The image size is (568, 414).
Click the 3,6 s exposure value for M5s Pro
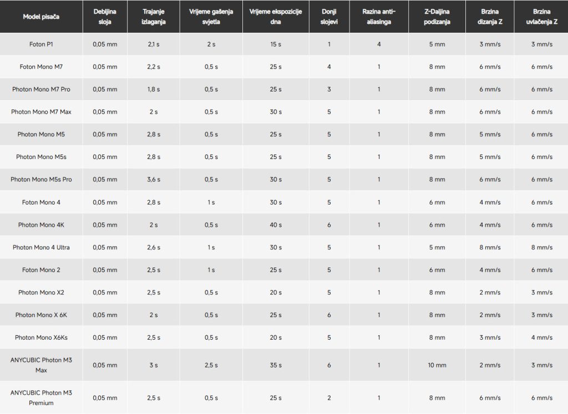tap(155, 180)
